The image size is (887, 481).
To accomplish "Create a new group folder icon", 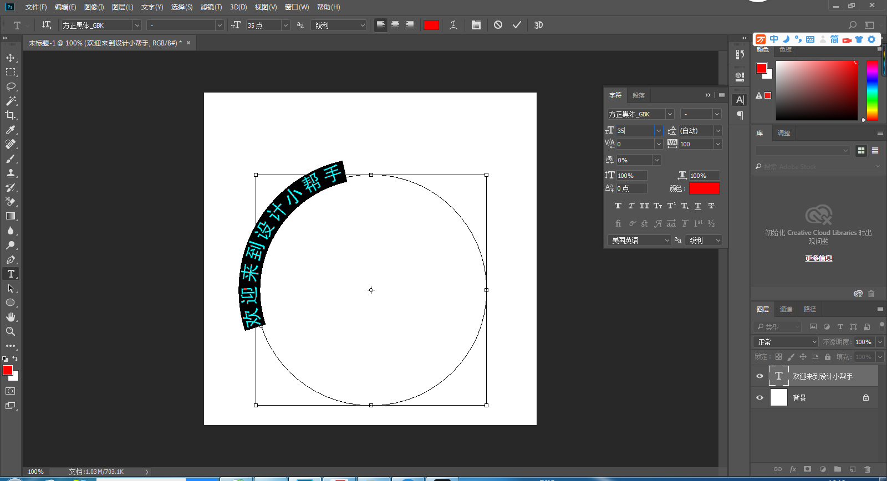I will click(x=838, y=469).
